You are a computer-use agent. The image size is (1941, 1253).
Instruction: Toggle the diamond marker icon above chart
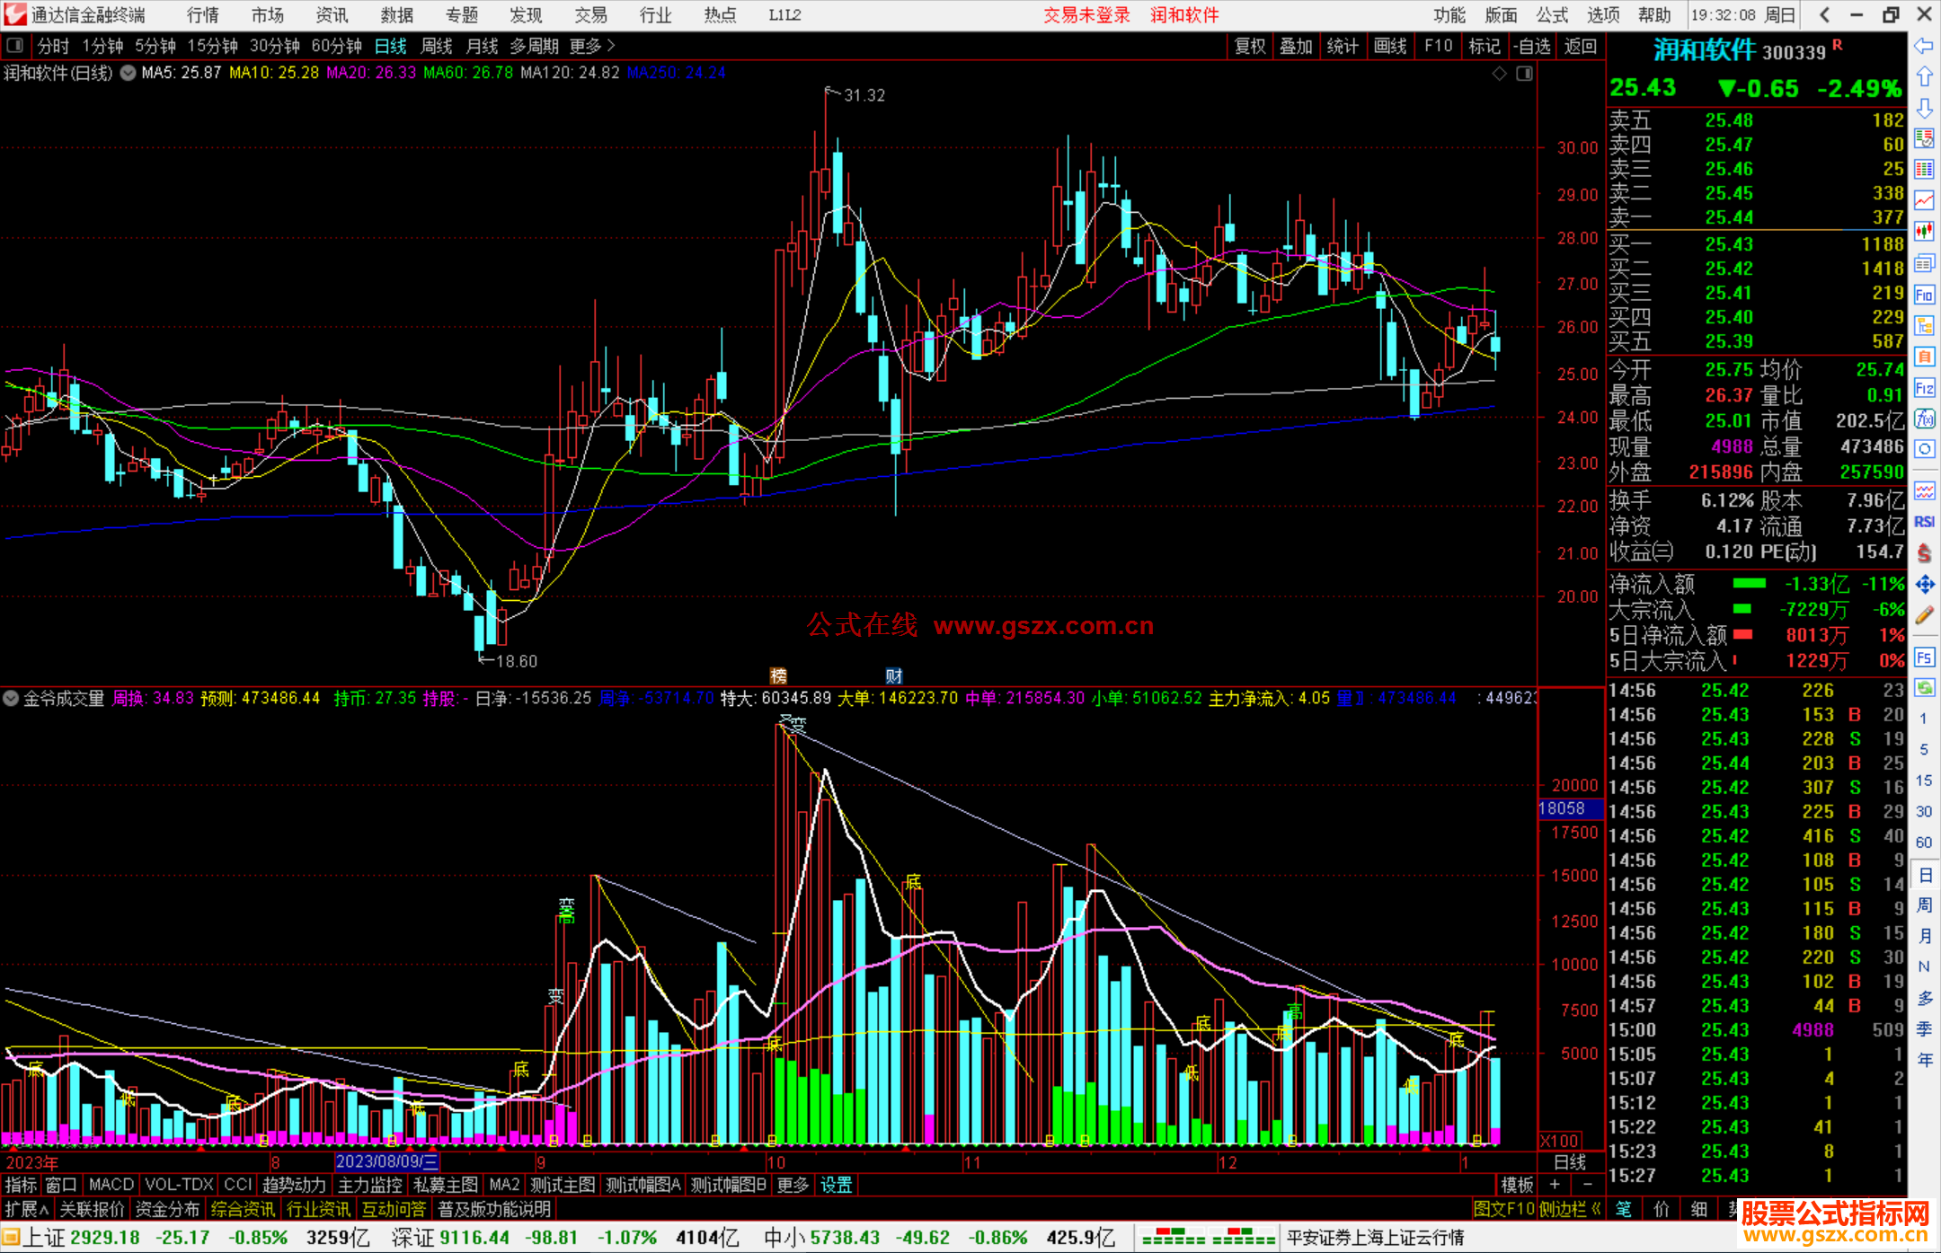point(1499,74)
